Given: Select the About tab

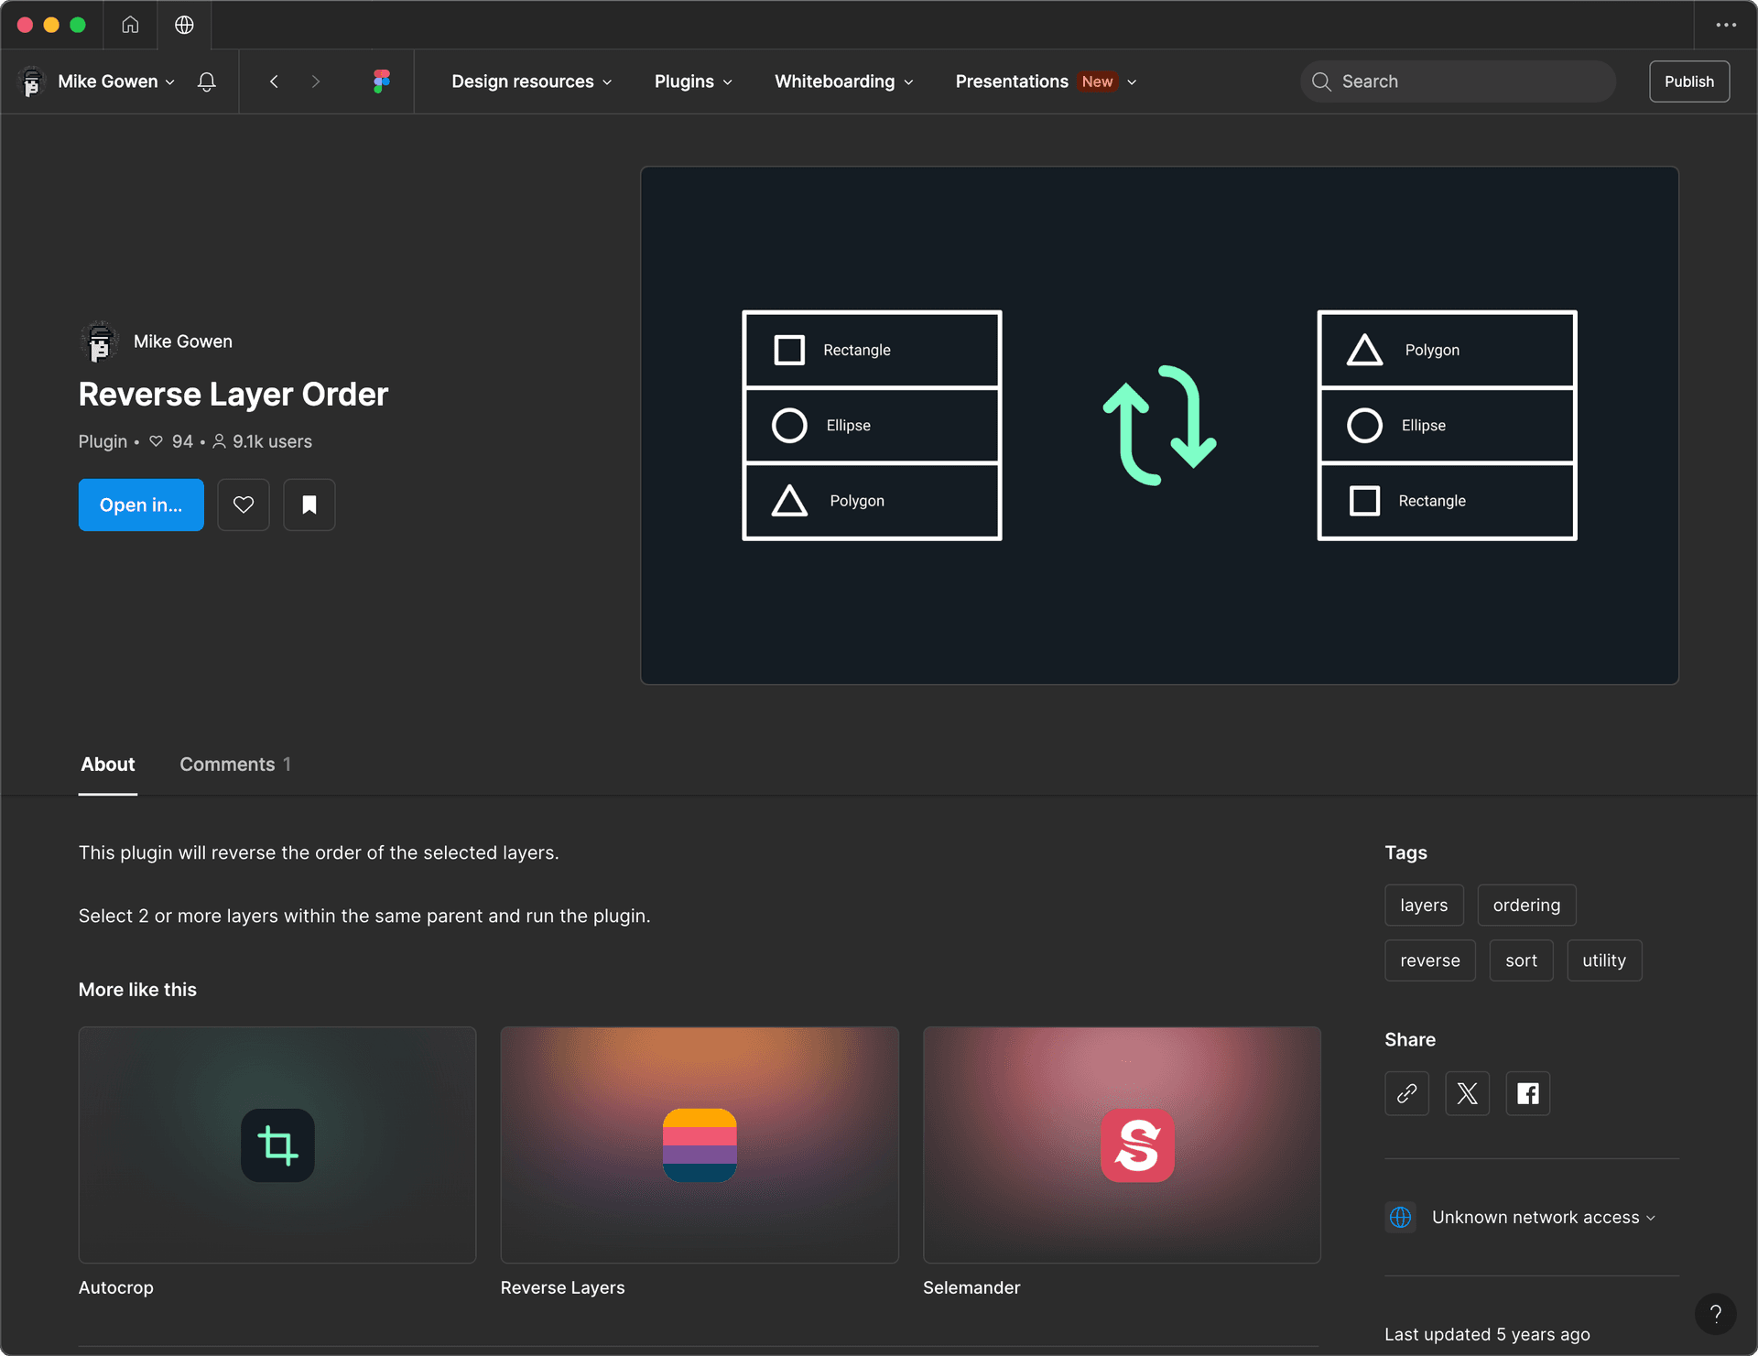Looking at the screenshot, I should click(x=107, y=764).
